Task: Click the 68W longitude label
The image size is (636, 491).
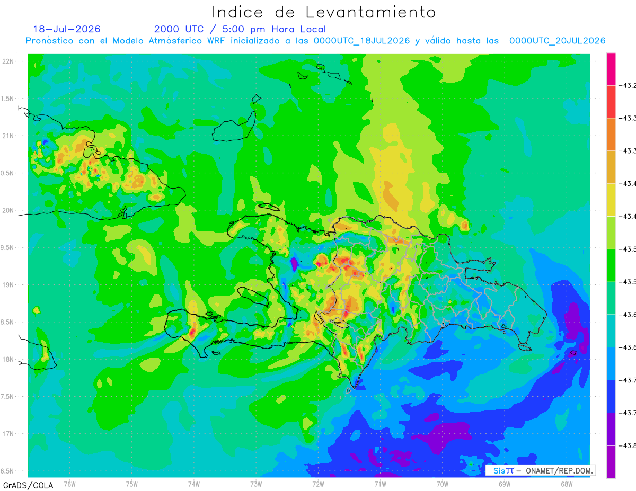Action: [567, 484]
